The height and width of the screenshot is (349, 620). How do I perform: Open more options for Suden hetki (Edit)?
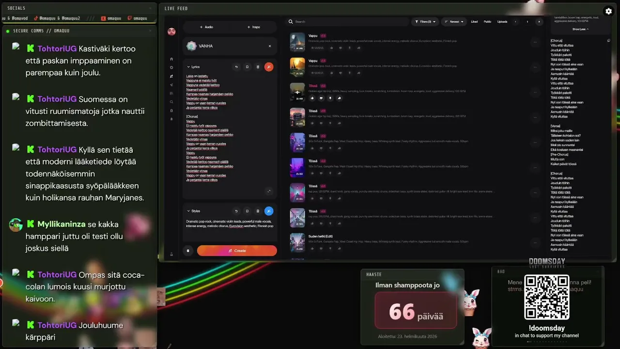pos(535,242)
